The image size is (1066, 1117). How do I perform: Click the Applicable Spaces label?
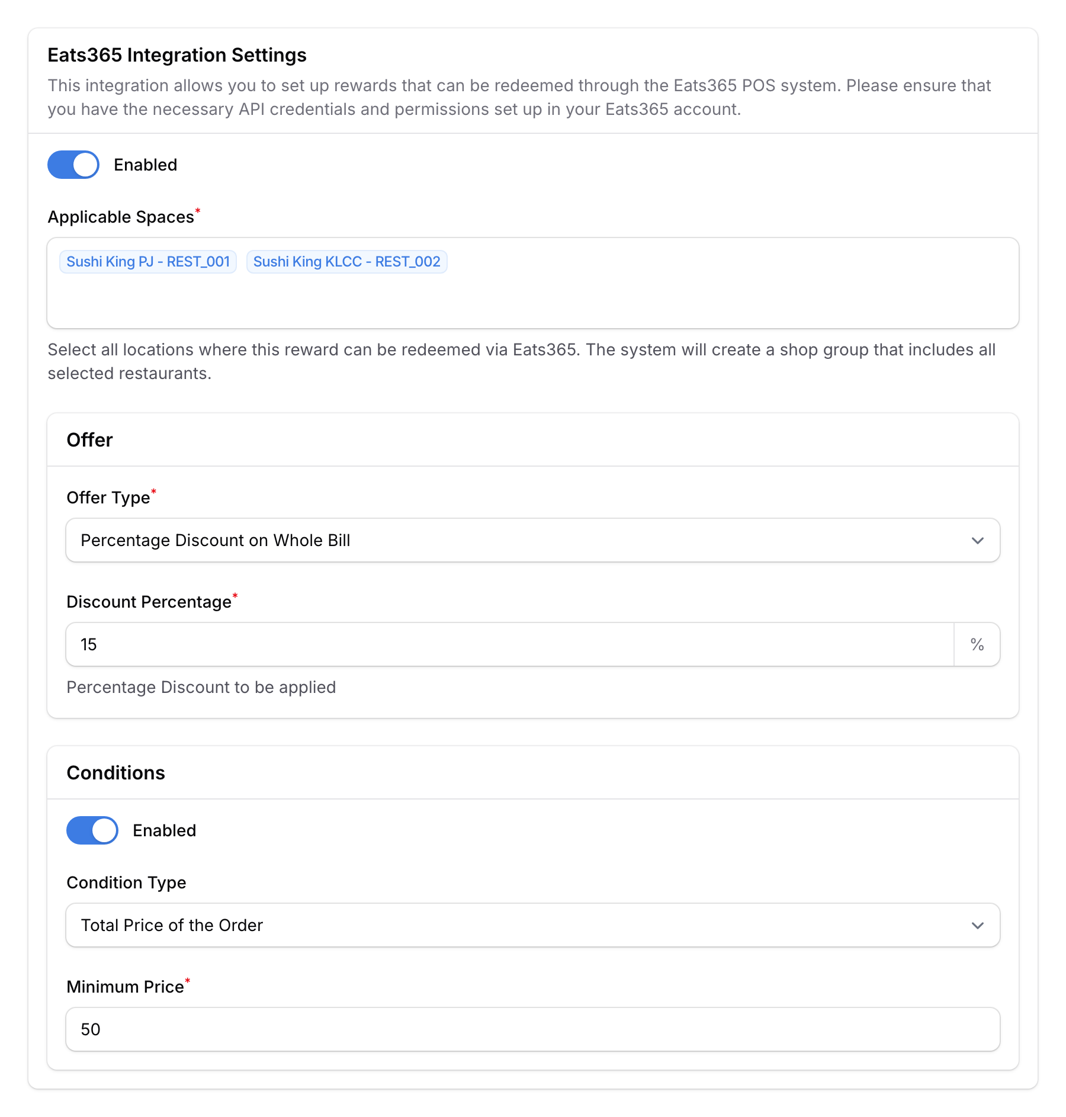(121, 217)
